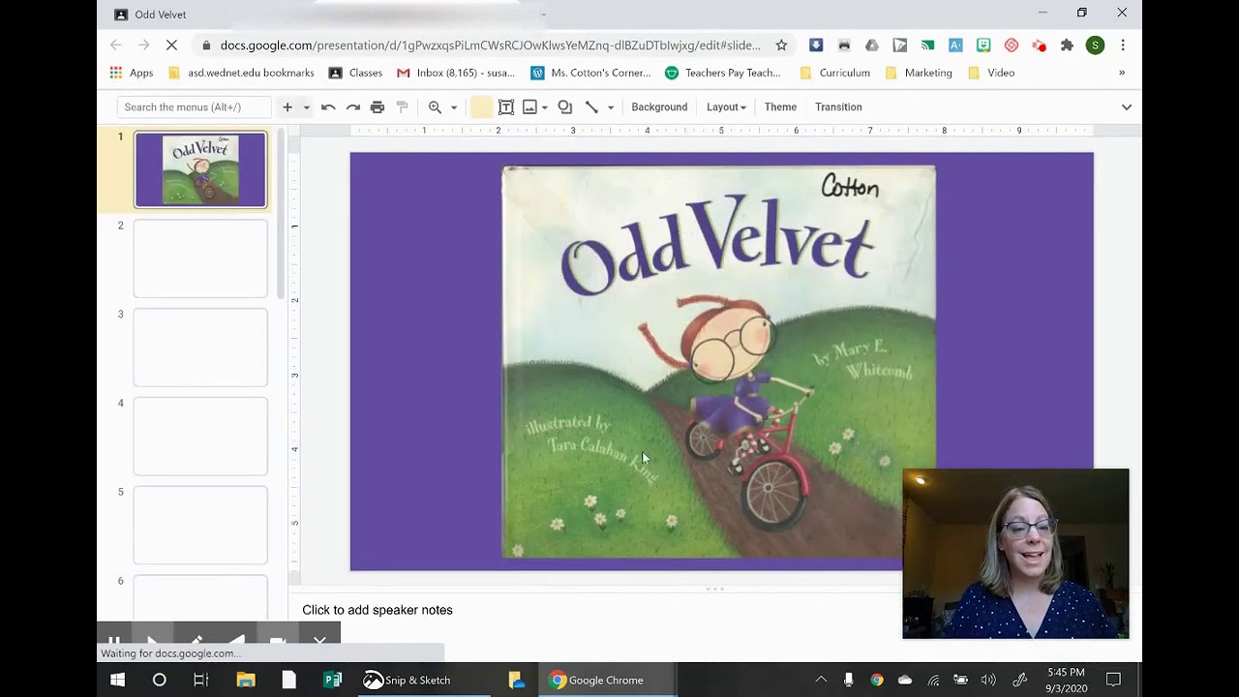Open Teachers Pay Teachers bookmark
1239x697 pixels.
pos(723,73)
